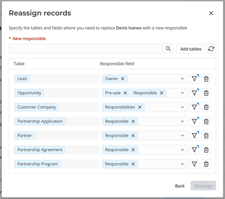This screenshot has height=199, width=225.
Task: Click the search magnifier icon beside New responsible
Action: tap(168, 49)
